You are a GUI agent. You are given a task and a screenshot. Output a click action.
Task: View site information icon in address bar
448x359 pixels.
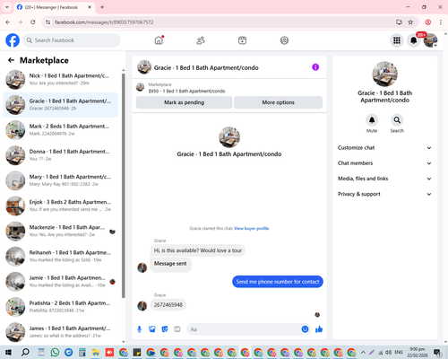(47, 22)
